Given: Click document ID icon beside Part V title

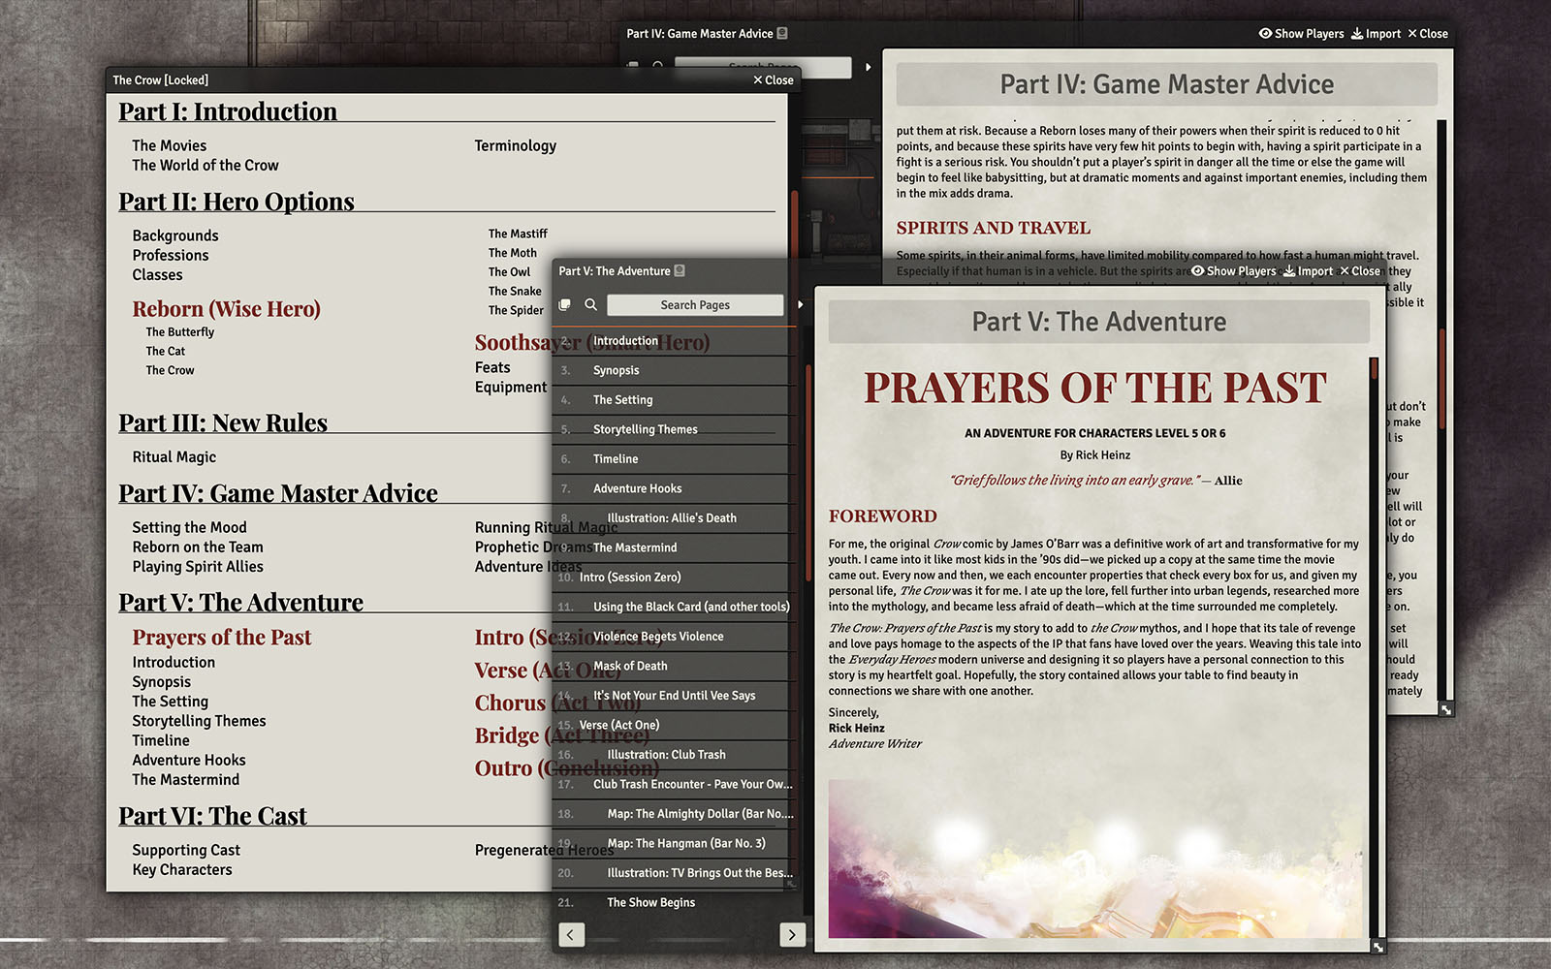Looking at the screenshot, I should 680,270.
